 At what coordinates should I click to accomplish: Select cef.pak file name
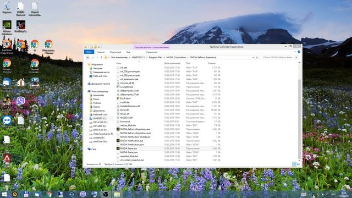pos(124,68)
